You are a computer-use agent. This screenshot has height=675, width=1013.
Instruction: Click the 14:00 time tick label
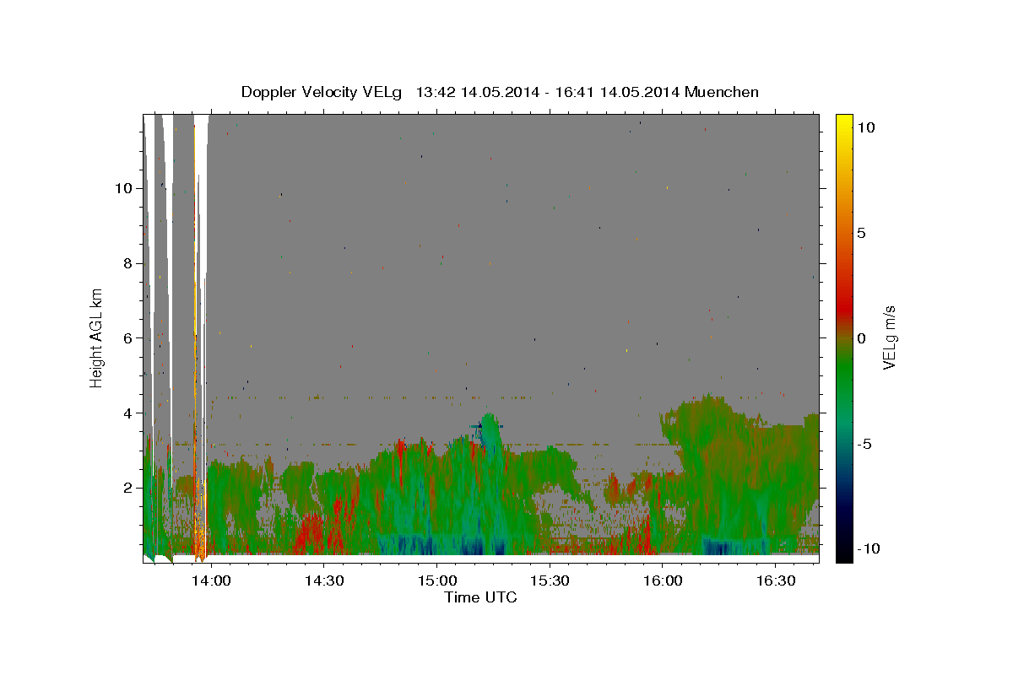210,580
